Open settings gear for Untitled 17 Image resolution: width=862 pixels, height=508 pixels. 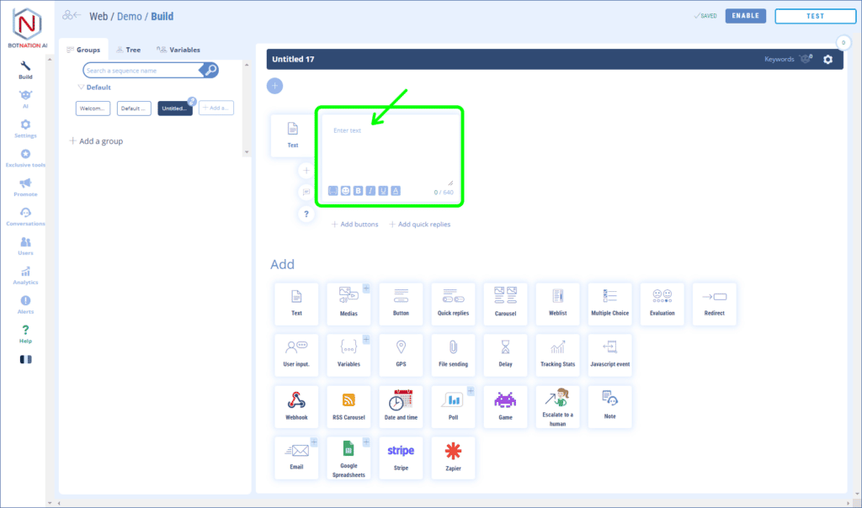827,60
